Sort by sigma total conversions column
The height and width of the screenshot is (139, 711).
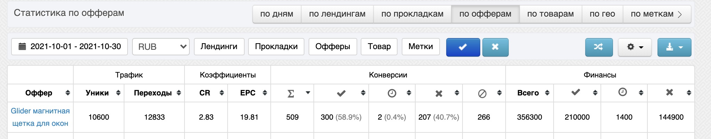pyautogui.click(x=292, y=93)
